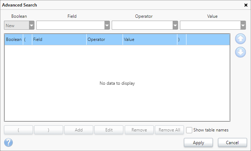Screen dimensions: 251x151
Task: Open help via the question mark icon
Action: (8, 142)
